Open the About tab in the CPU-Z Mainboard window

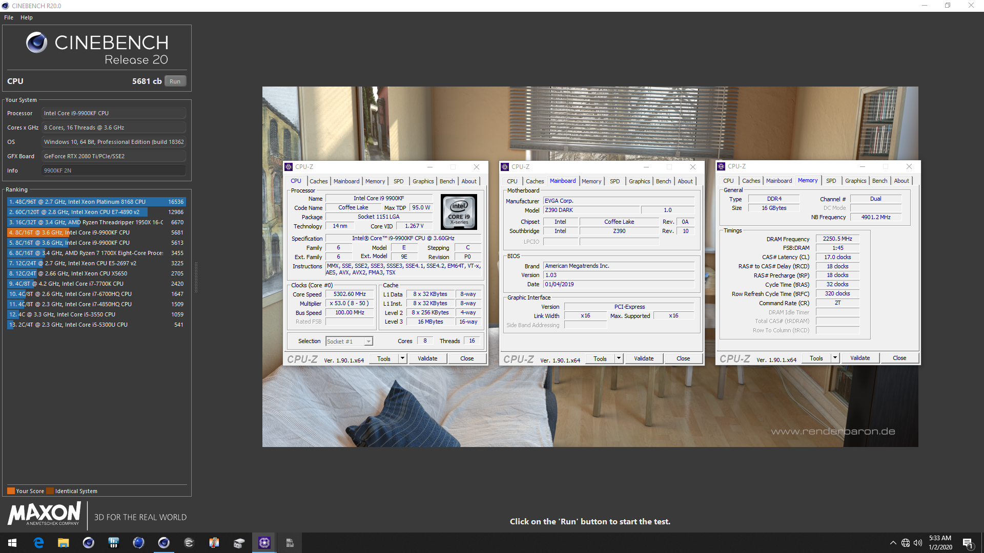tap(685, 181)
